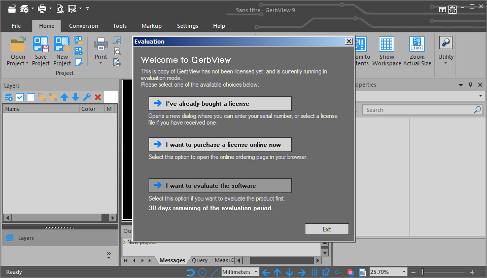The width and height of the screenshot is (487, 278).
Task: Click the page and printer icon below print preview
Action: 117,62
